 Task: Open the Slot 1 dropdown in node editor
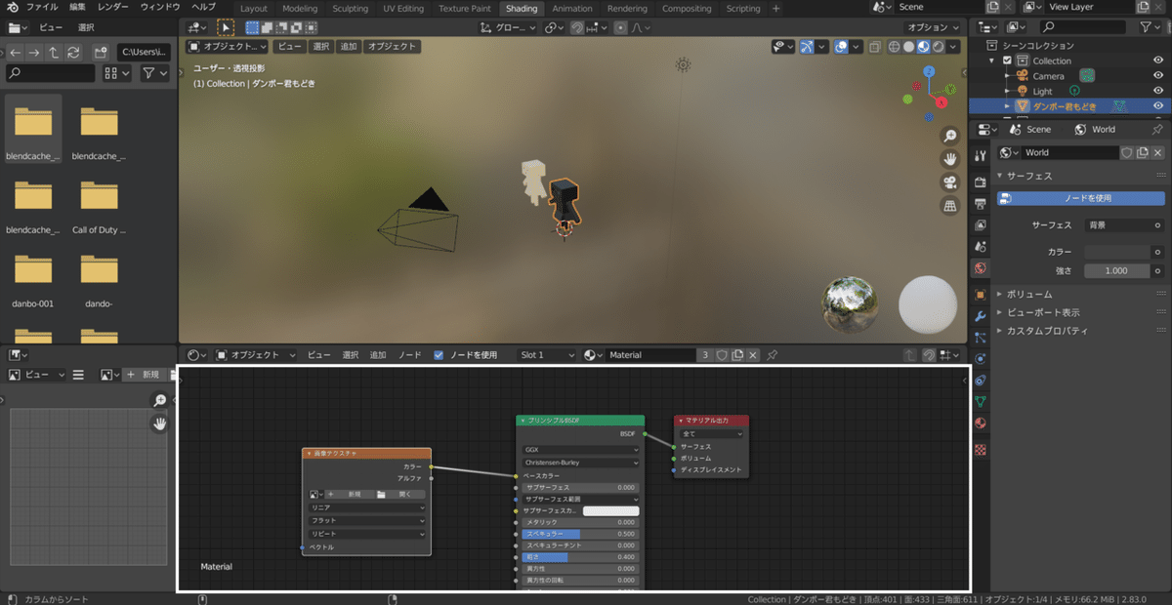coord(546,355)
